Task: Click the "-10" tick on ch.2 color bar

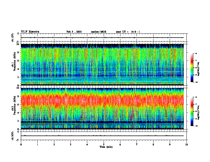Action: tap(196, 126)
